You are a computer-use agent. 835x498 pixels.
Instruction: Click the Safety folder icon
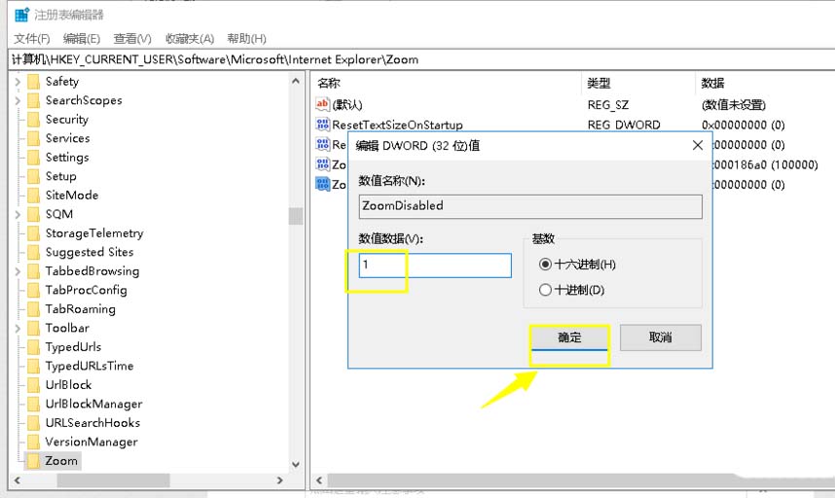point(33,82)
